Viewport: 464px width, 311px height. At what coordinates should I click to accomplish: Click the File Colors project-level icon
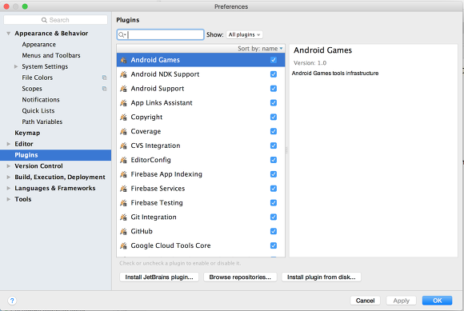click(x=105, y=78)
